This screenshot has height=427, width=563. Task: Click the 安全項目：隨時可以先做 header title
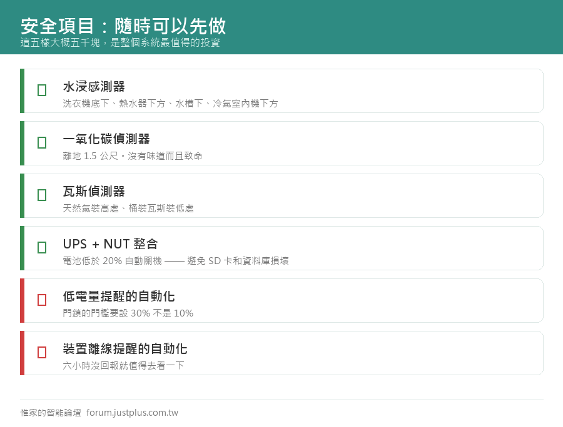(x=123, y=26)
